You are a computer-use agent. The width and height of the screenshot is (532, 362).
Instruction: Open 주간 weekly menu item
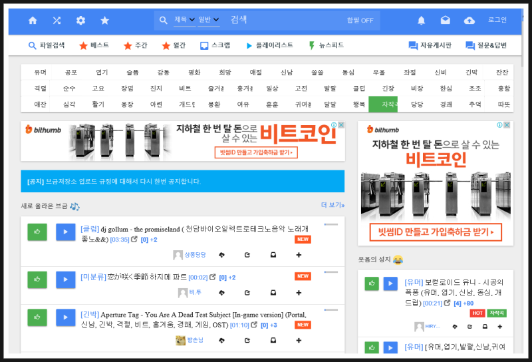point(136,45)
